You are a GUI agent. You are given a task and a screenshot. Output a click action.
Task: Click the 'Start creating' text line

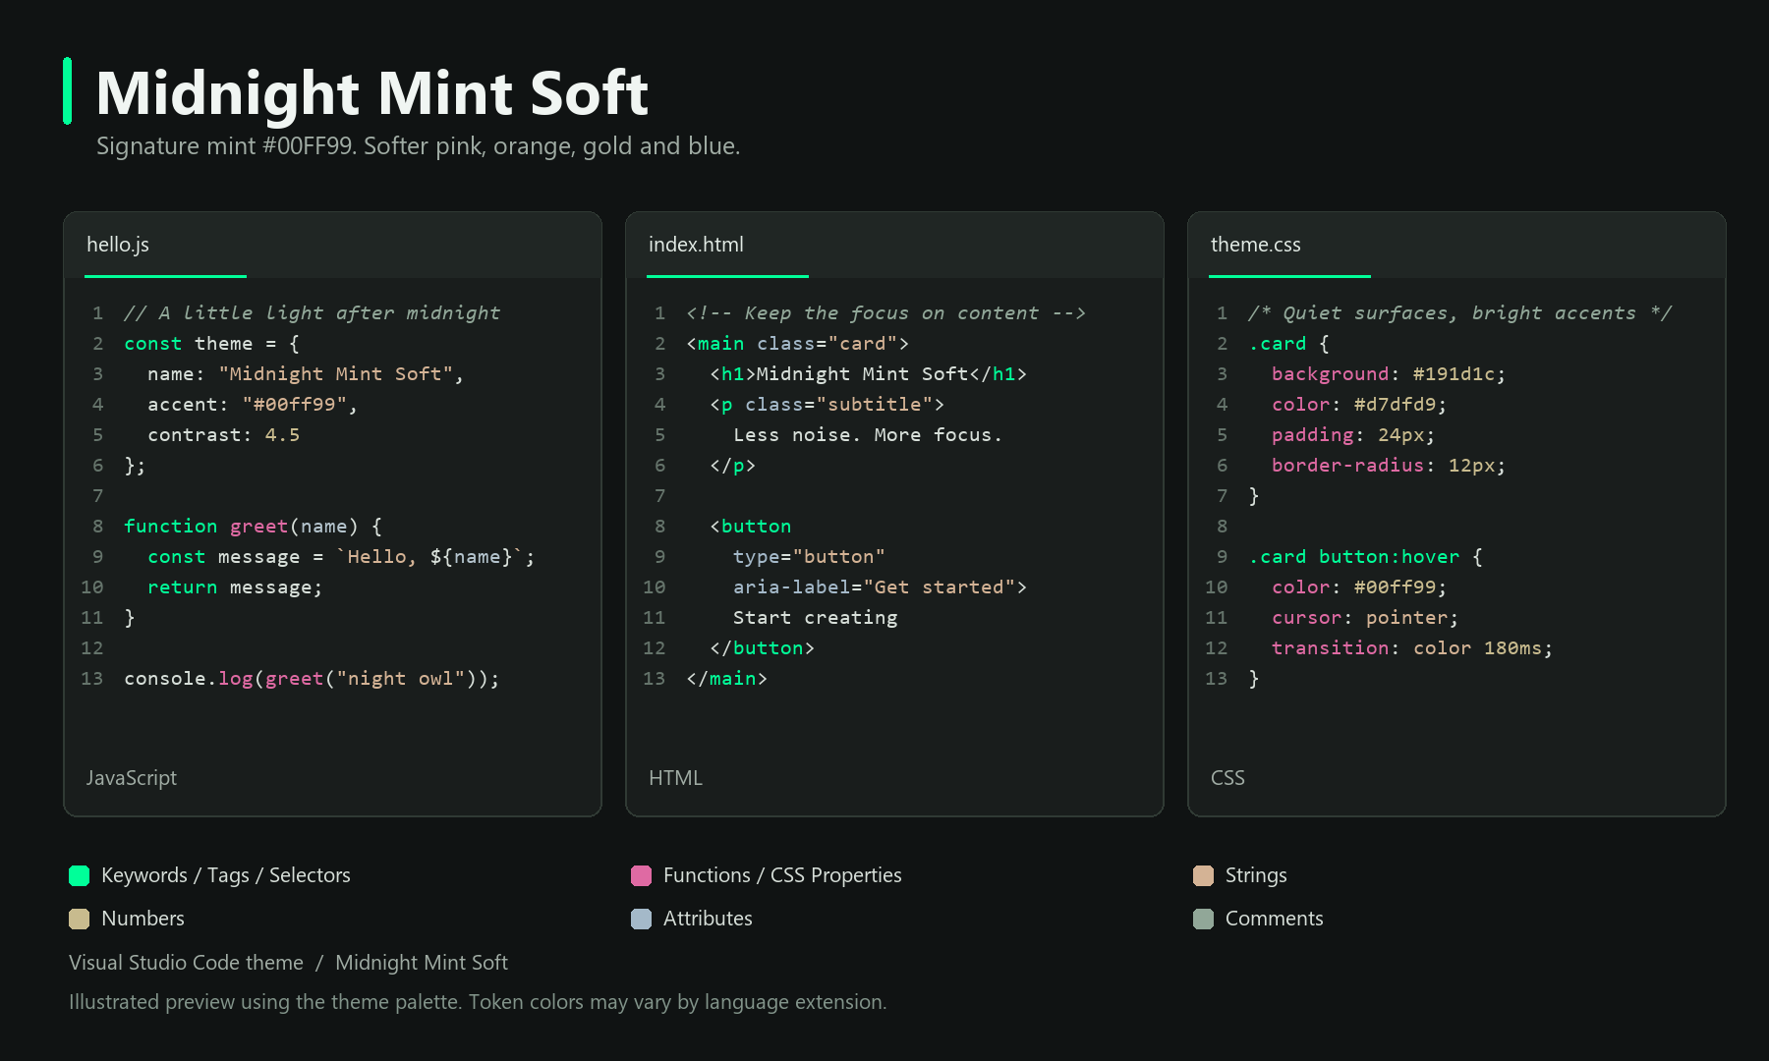(815, 617)
